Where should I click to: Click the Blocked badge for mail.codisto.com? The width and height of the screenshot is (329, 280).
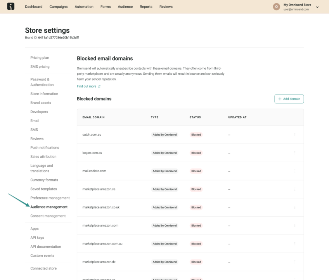[x=196, y=171]
